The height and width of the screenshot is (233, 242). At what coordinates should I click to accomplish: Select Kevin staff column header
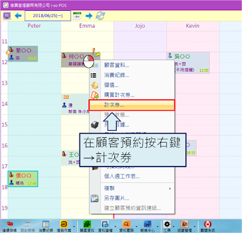(x=192, y=26)
